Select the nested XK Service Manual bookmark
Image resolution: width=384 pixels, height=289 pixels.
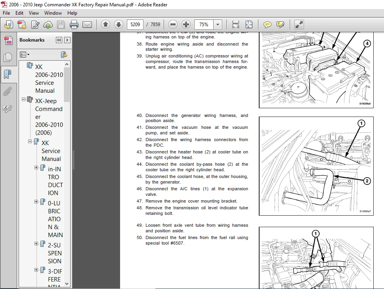[x=51, y=151]
